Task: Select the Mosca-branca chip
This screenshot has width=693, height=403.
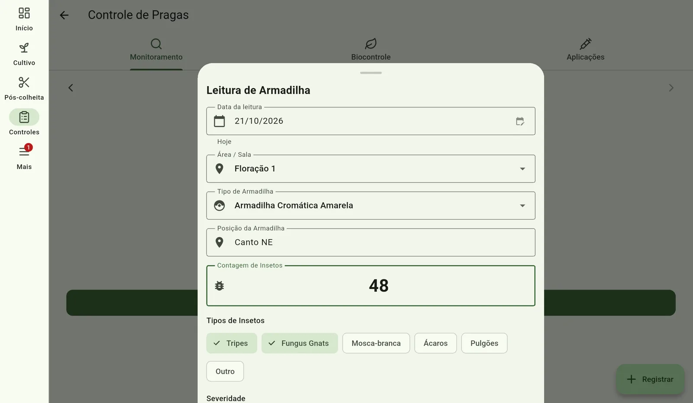Action: [x=376, y=343]
